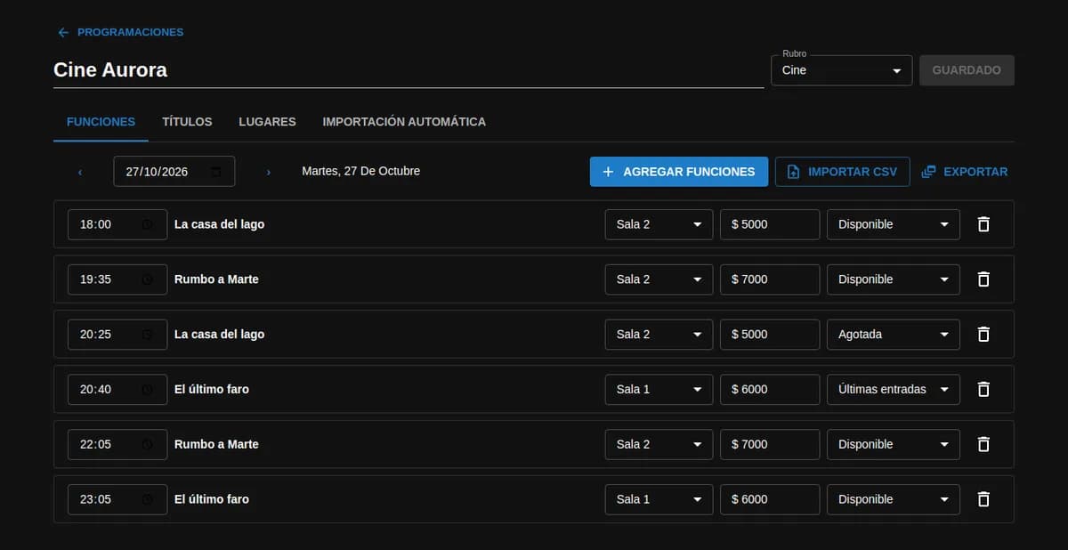Open clock picker in 20:25 time field
Viewport: 1068px width, 550px height.
pos(147,335)
